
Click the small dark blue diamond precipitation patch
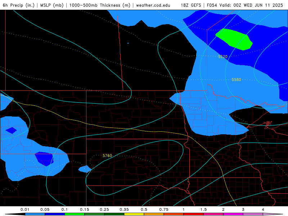(x=11, y=130)
